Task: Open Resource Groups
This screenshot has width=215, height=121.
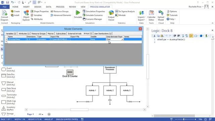Action: pyautogui.click(x=59, y=11)
